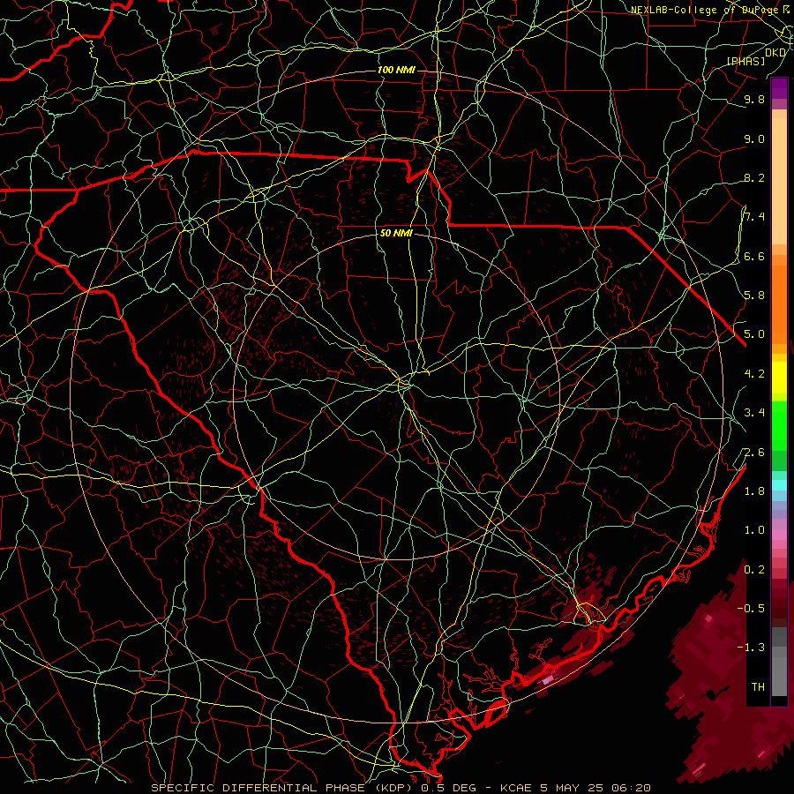Viewport: 794px width, 794px height.
Task: Click the 5.0 value on the color scale
Action: 754,334
